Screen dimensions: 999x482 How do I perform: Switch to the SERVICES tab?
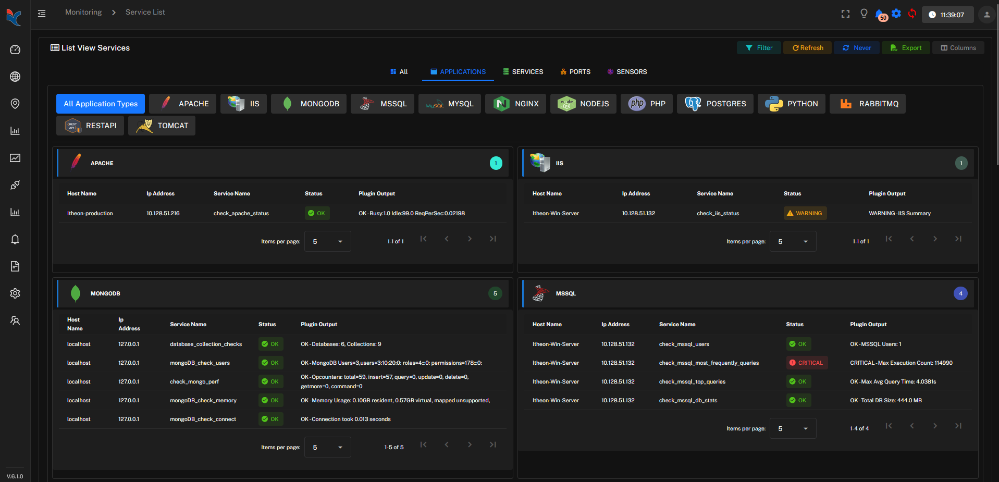(x=523, y=72)
